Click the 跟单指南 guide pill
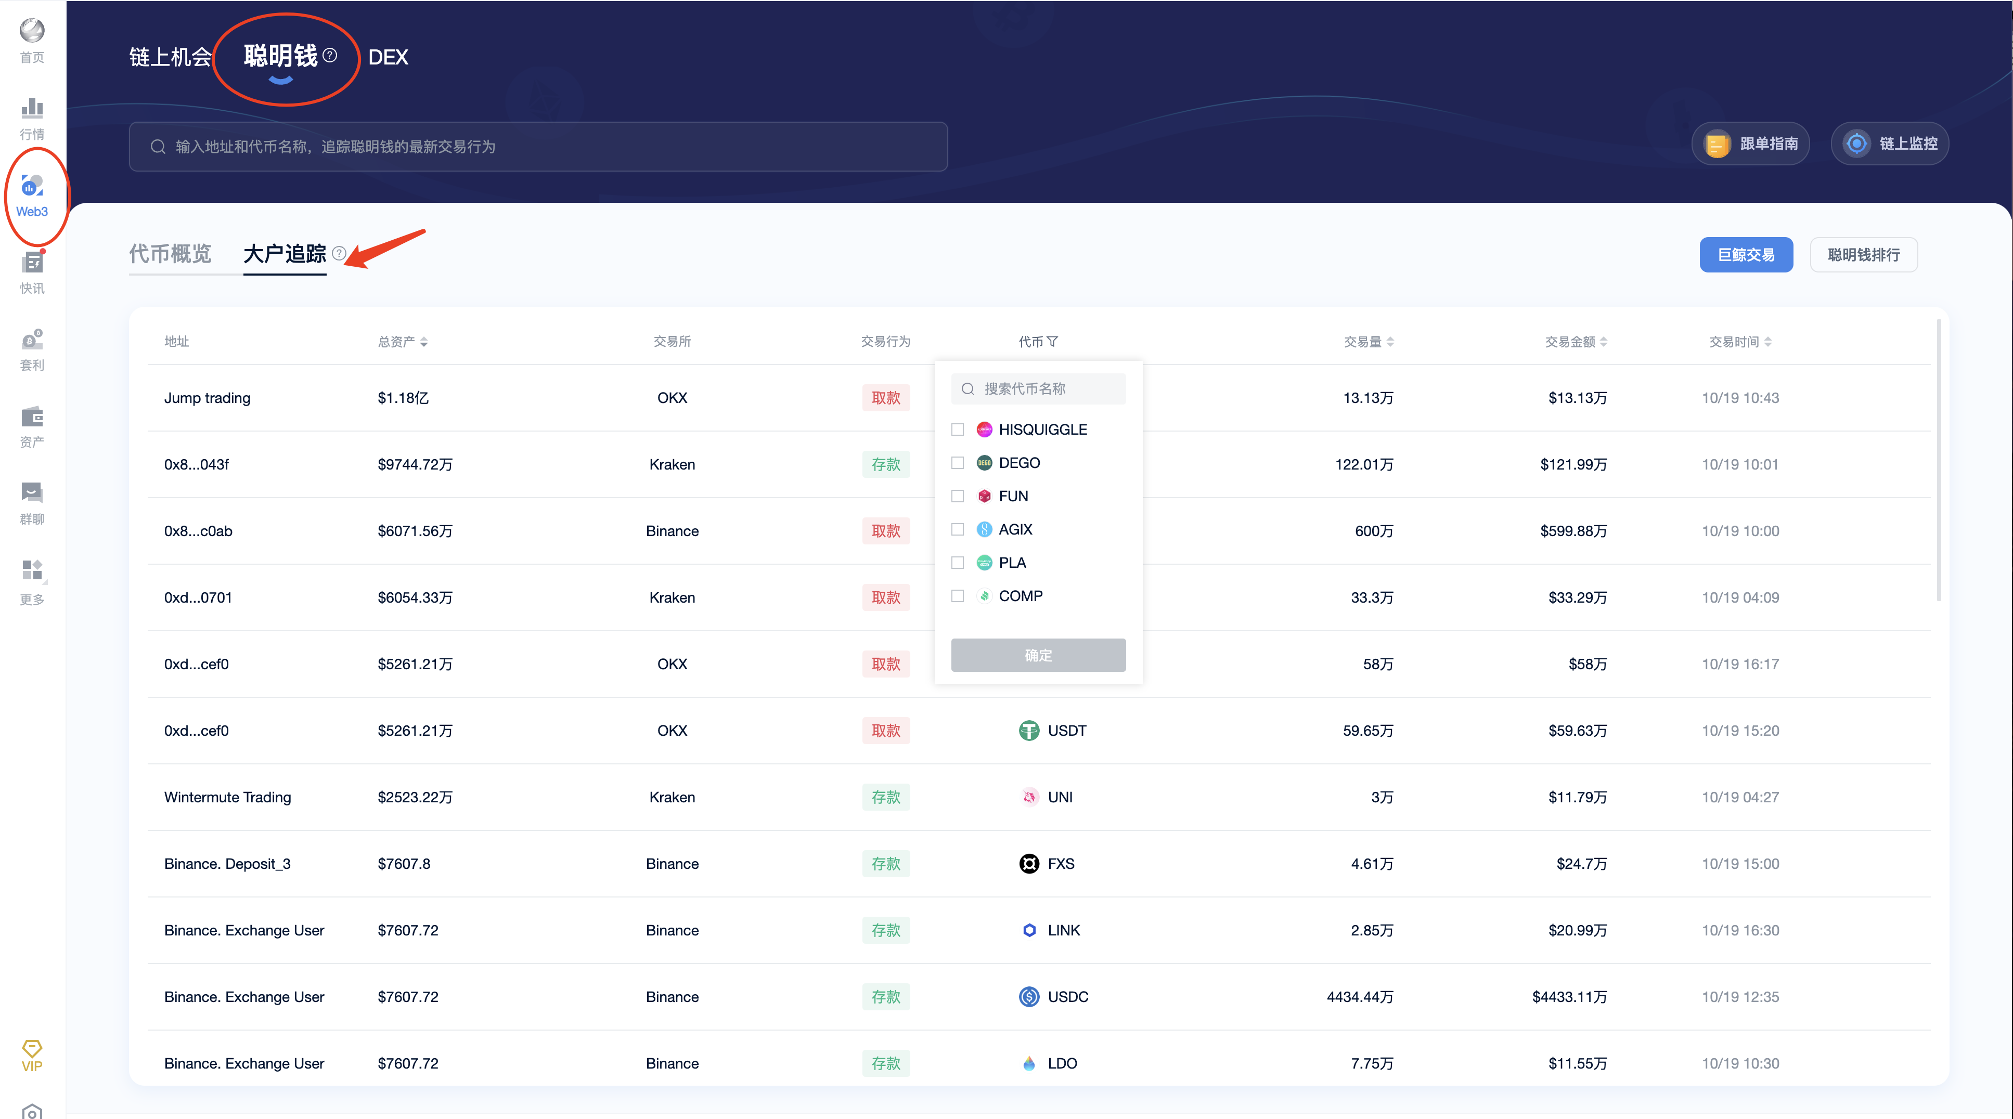This screenshot has width=2013, height=1119. pyautogui.click(x=1750, y=143)
